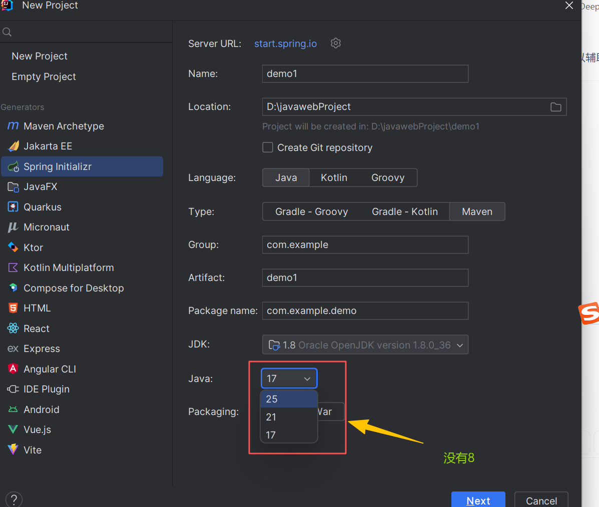Open help via question mark button
599x507 pixels.
click(x=14, y=499)
